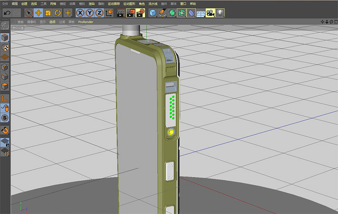This screenshot has height=214, width=338.
Task: Open the green generator cube flyout
Action: (x=172, y=13)
